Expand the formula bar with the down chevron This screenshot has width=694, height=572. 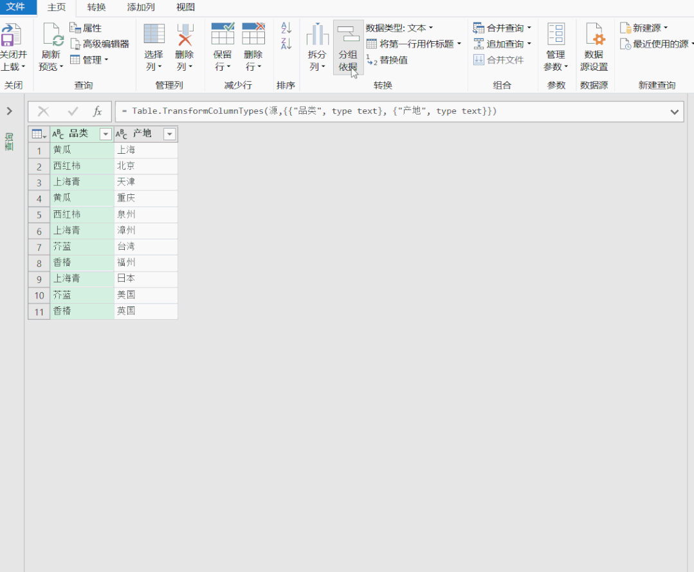click(675, 112)
